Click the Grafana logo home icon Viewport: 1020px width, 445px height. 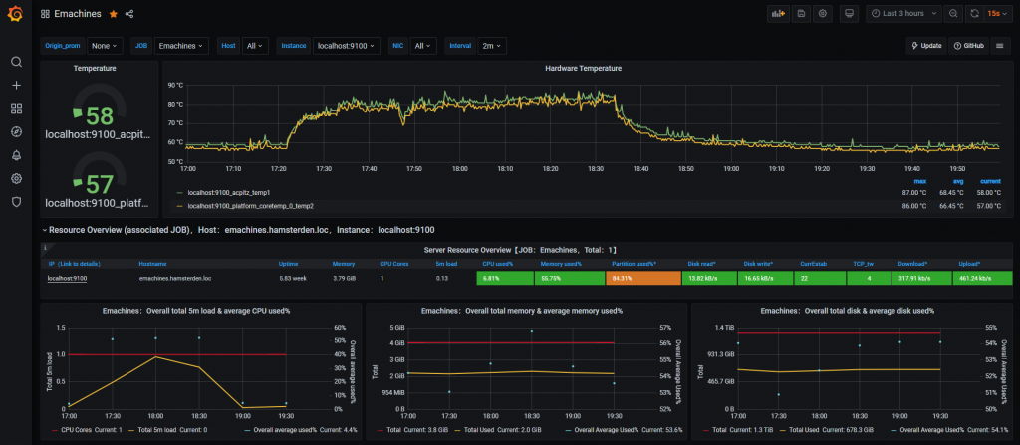click(x=16, y=15)
